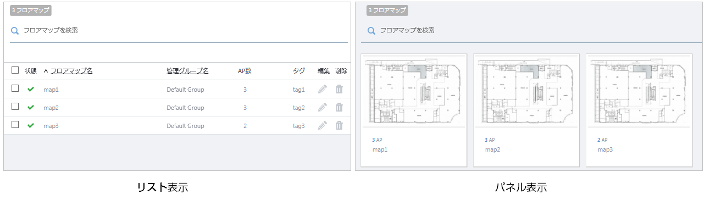
Task: Sort by the 管理グループ名 column header
Action: tap(187, 71)
